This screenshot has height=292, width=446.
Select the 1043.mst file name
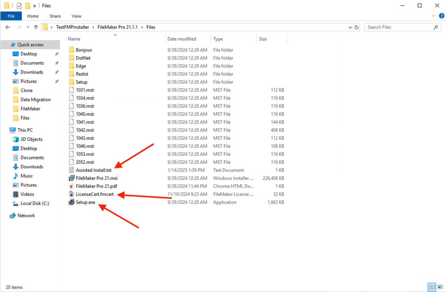click(85, 138)
